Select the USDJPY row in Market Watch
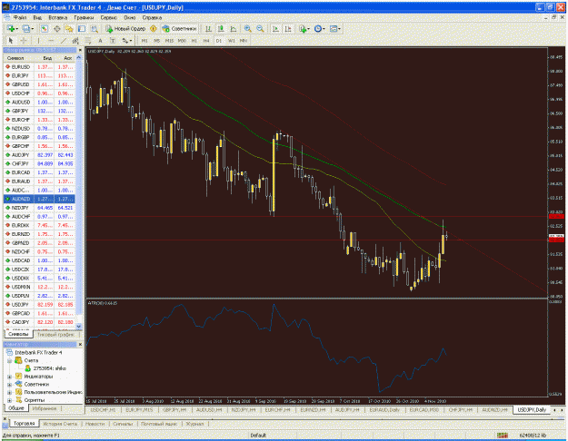Viewport: 568px width, 441px height. tap(39, 305)
